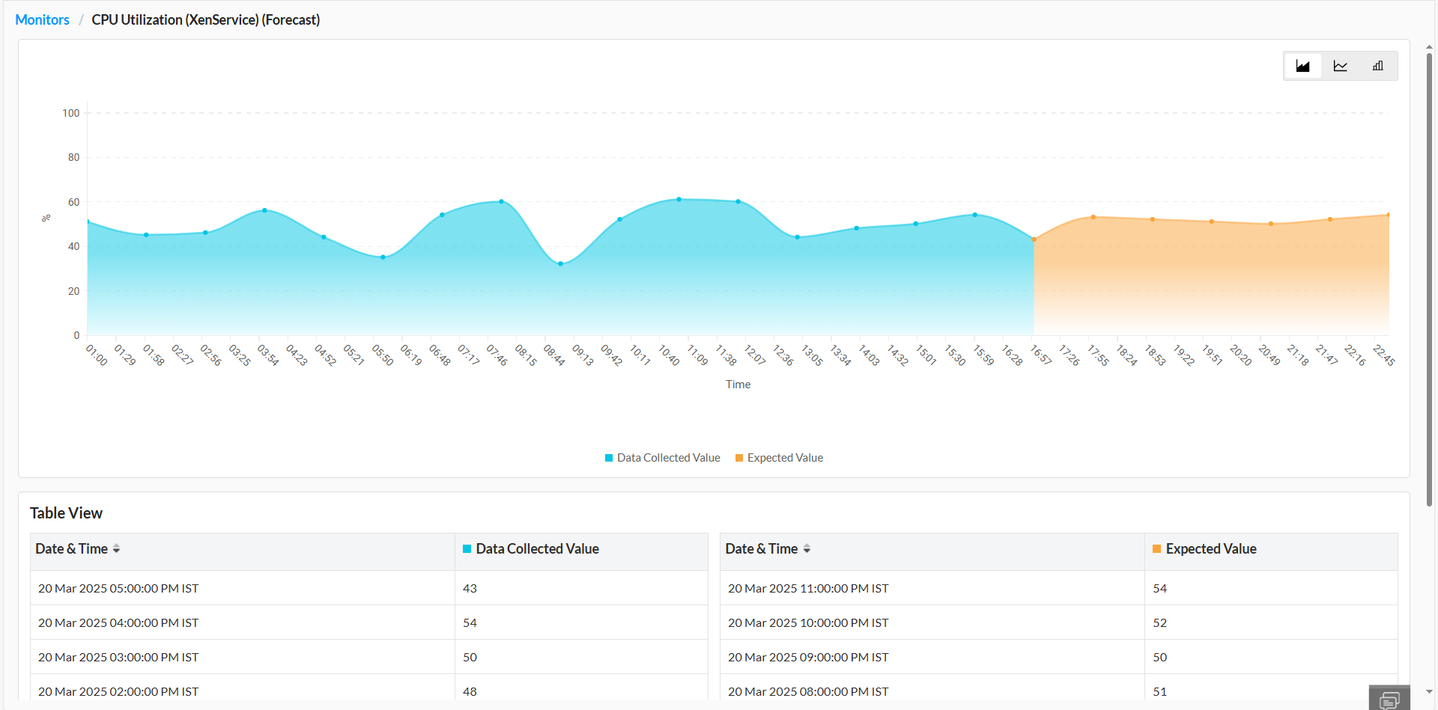Select the CPU Utilization (Forecast) breadcrumb item
This screenshot has height=710, width=1438.
click(205, 19)
